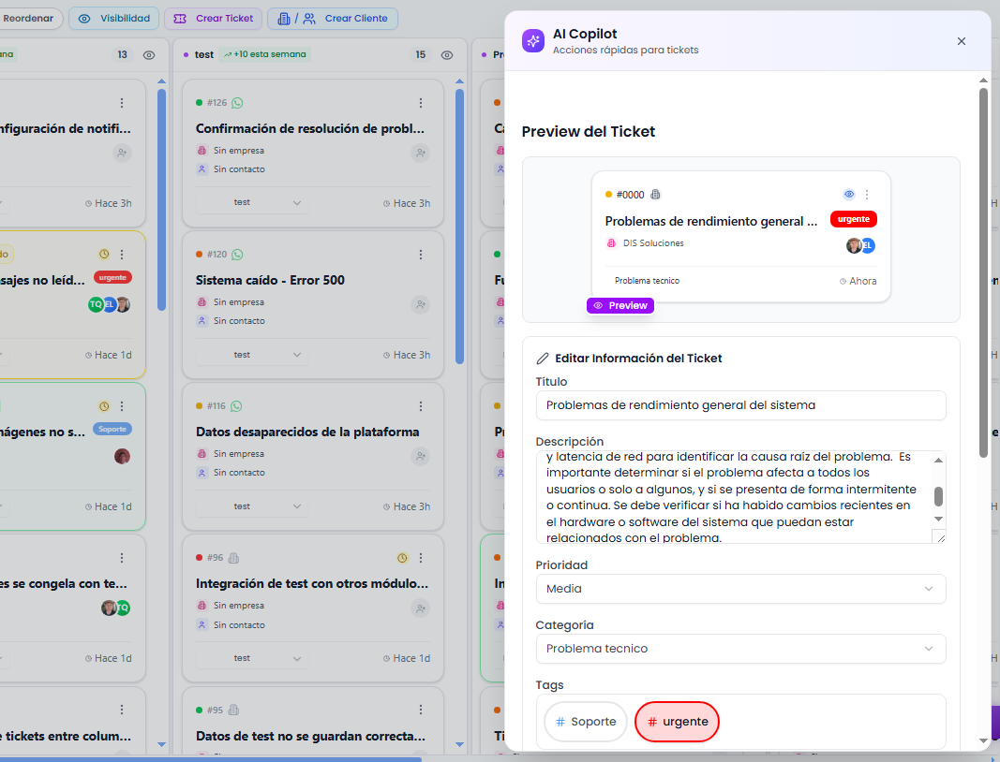Open ticket 'Confirmación de resolución de probl...'
Image resolution: width=1000 pixels, height=762 pixels.
click(310, 128)
